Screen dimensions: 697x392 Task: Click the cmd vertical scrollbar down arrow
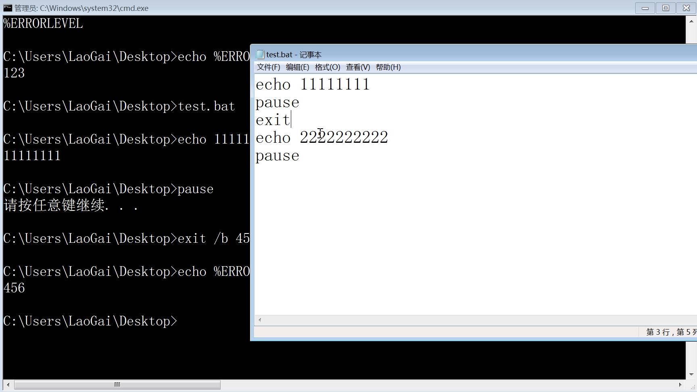691,374
